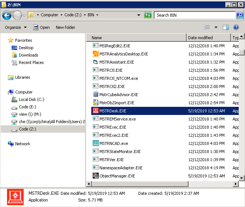Click the MstrDb2Import.EXE icon

coord(95,102)
